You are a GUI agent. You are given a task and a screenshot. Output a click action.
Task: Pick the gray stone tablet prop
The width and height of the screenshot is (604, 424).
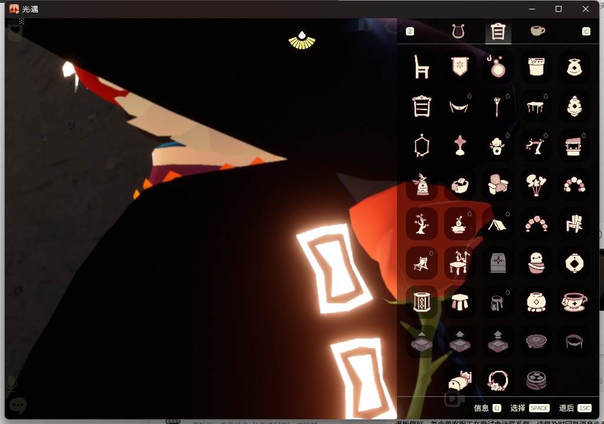tap(498, 264)
